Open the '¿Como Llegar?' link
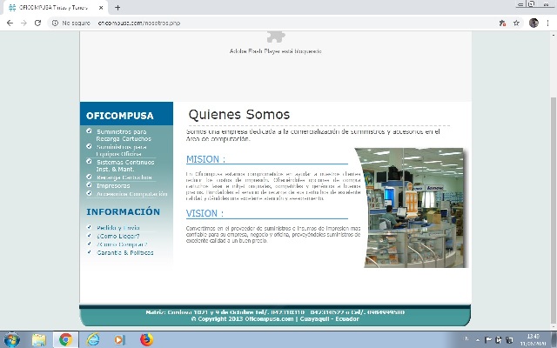Viewport: 557px width, 348px height. coord(118,236)
